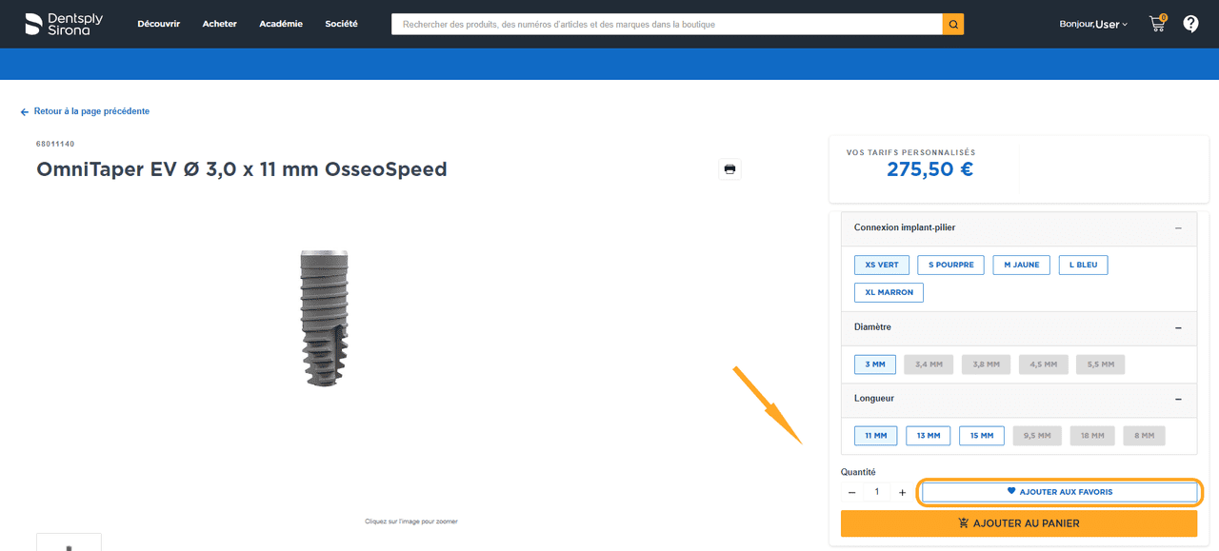This screenshot has height=551, width=1219.
Task: Select the M JAUNE connection option
Action: click(1021, 265)
